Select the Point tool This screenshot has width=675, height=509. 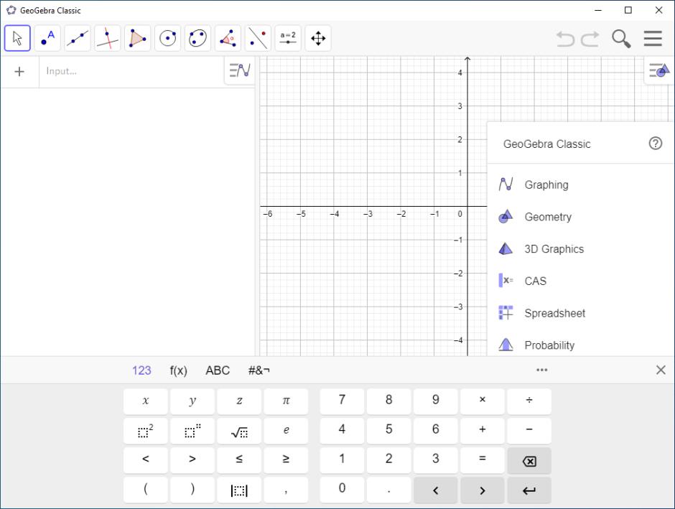(x=47, y=38)
